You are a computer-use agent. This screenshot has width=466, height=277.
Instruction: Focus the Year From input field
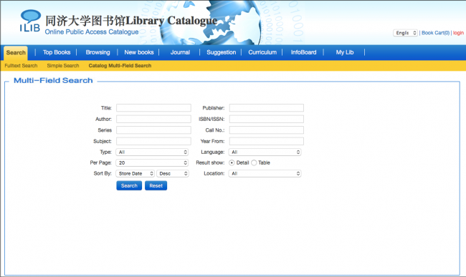[266, 141]
